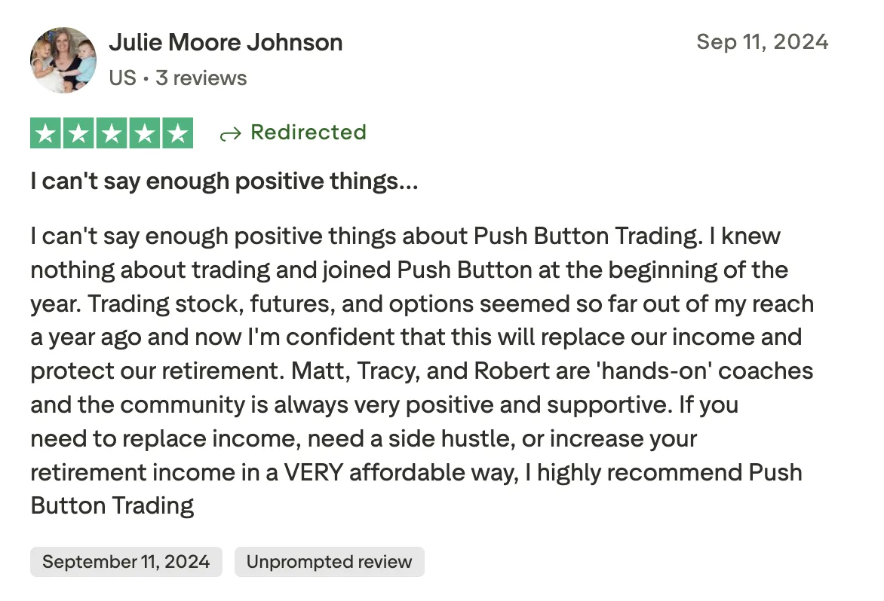Open the reviewer's '3 reviews' count
Screen dimensions: 884x601
(x=201, y=78)
